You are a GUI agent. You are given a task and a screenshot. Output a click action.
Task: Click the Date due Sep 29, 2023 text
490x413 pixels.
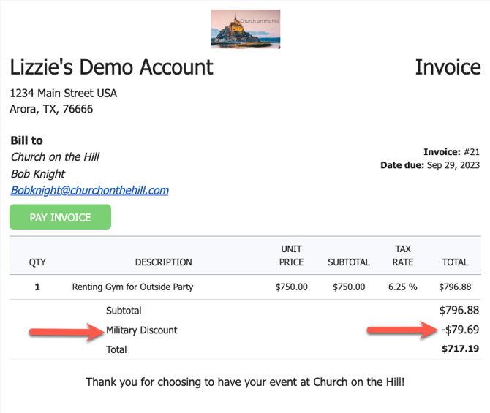point(430,166)
